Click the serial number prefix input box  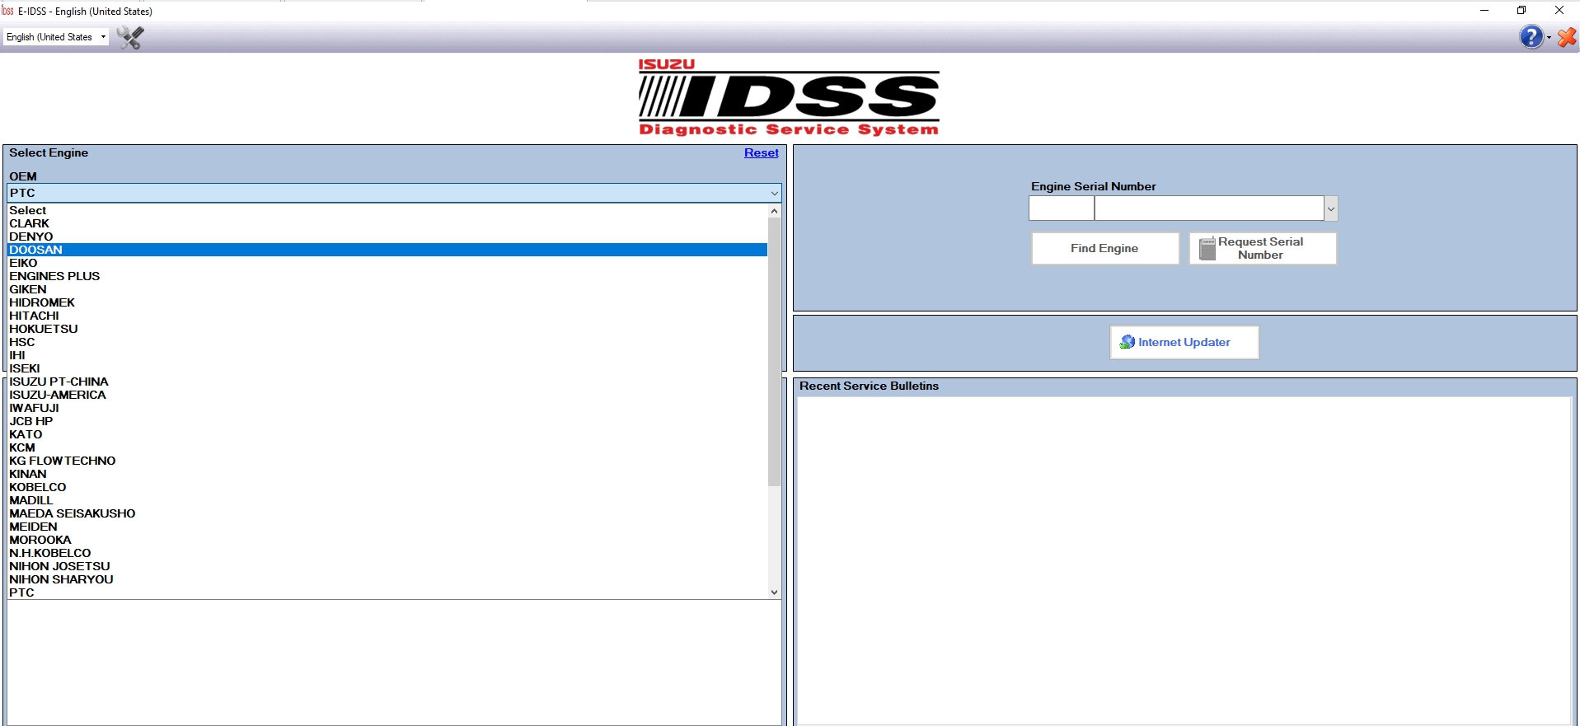click(x=1062, y=208)
